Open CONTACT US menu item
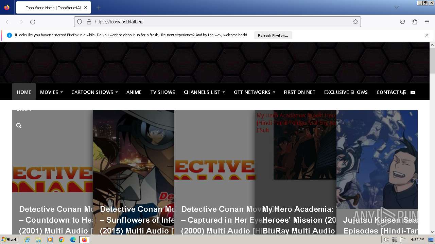Screen dimensions: 435x244 [x=391, y=92]
